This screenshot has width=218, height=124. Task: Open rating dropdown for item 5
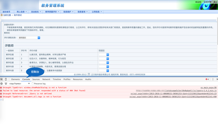104,71
